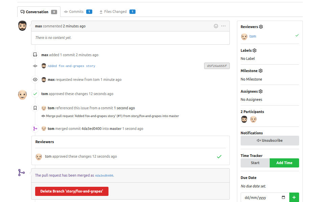This screenshot has height=202, width=316.
Task: Add due date with green plus button
Action: [294, 197]
